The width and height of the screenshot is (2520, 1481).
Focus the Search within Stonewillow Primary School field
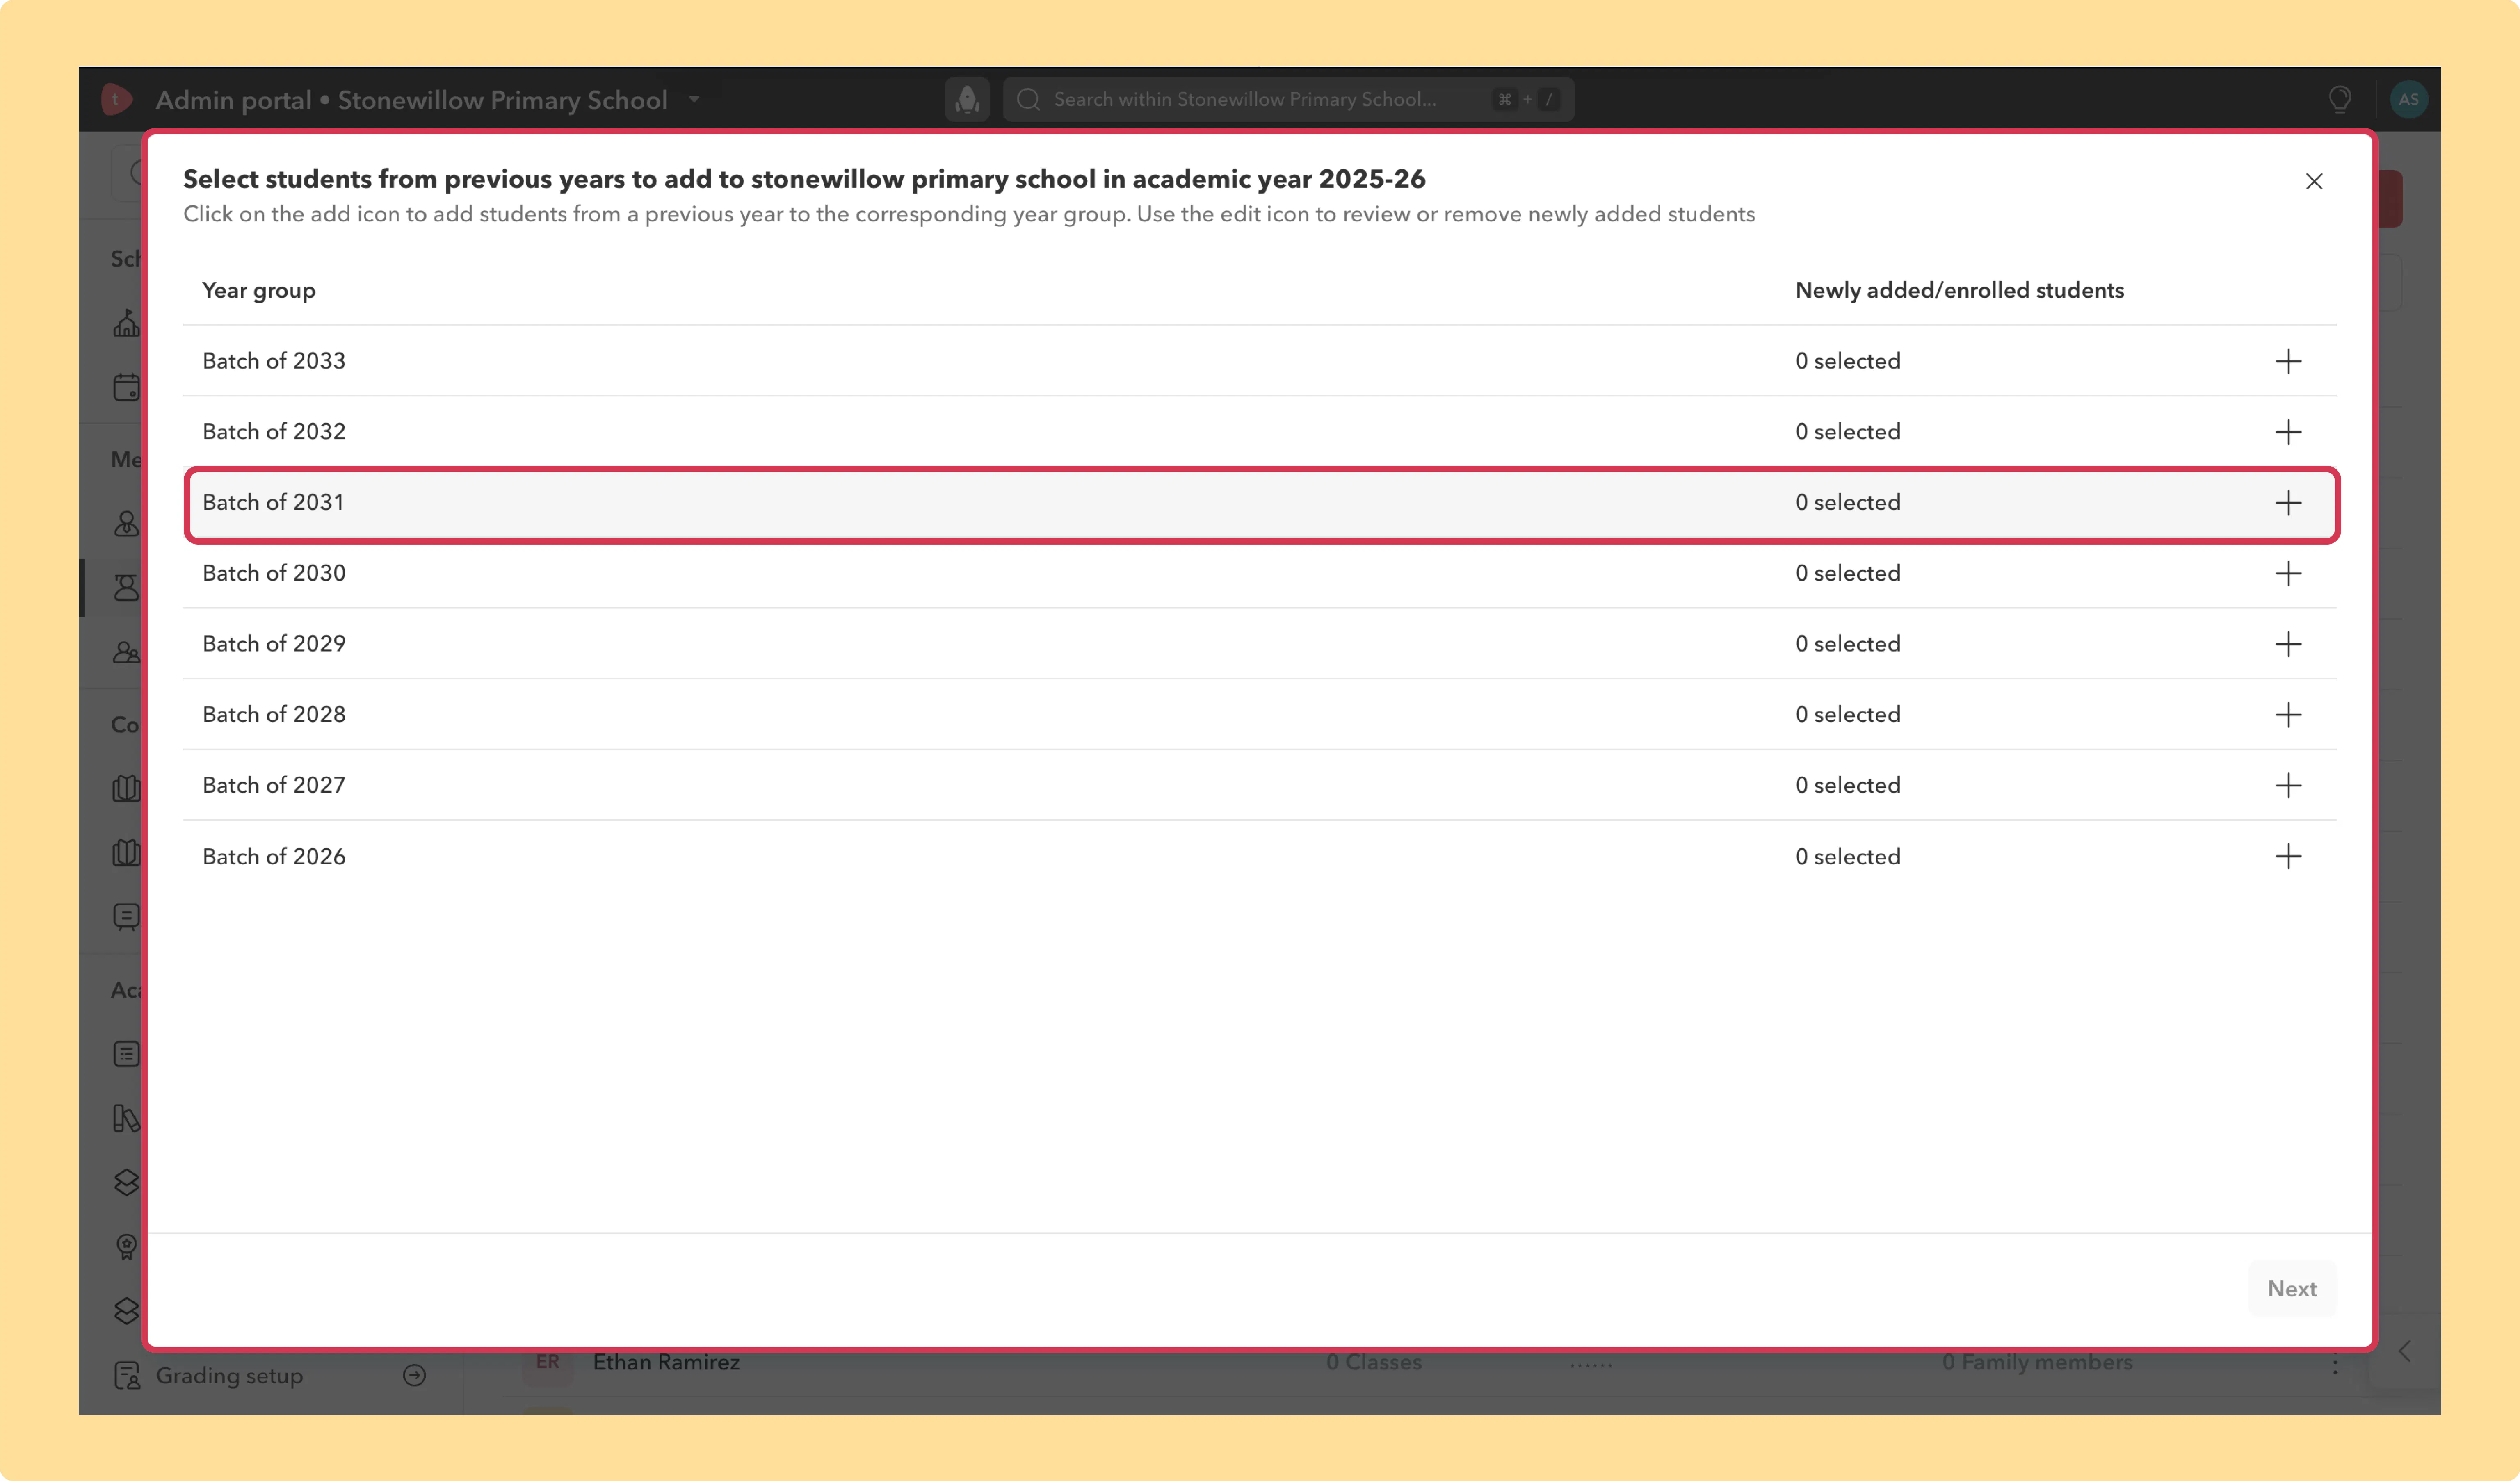point(1288,99)
